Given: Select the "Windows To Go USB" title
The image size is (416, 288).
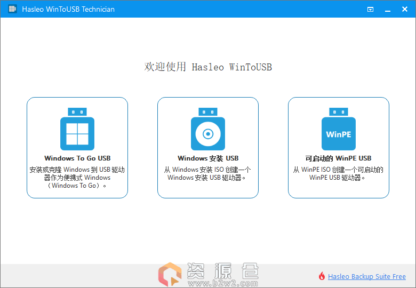Looking at the screenshot, I should point(77,158).
